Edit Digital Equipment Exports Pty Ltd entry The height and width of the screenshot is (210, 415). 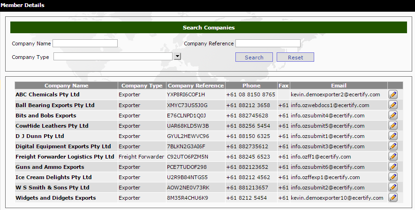coord(393,146)
